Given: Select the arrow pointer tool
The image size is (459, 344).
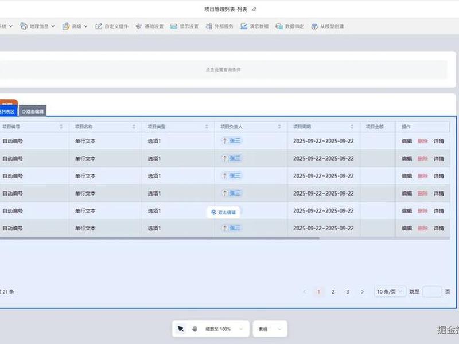Looking at the screenshot, I should pyautogui.click(x=181, y=329).
